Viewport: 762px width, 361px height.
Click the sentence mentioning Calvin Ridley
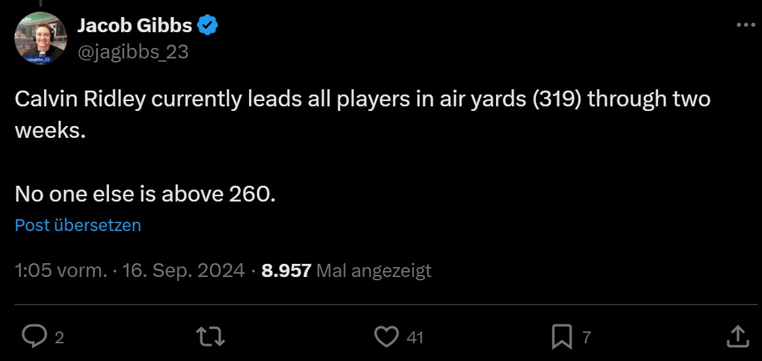[x=362, y=100]
